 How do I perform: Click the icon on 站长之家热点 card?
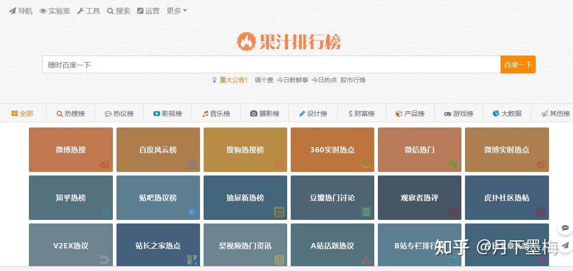pyautogui.click(x=192, y=260)
